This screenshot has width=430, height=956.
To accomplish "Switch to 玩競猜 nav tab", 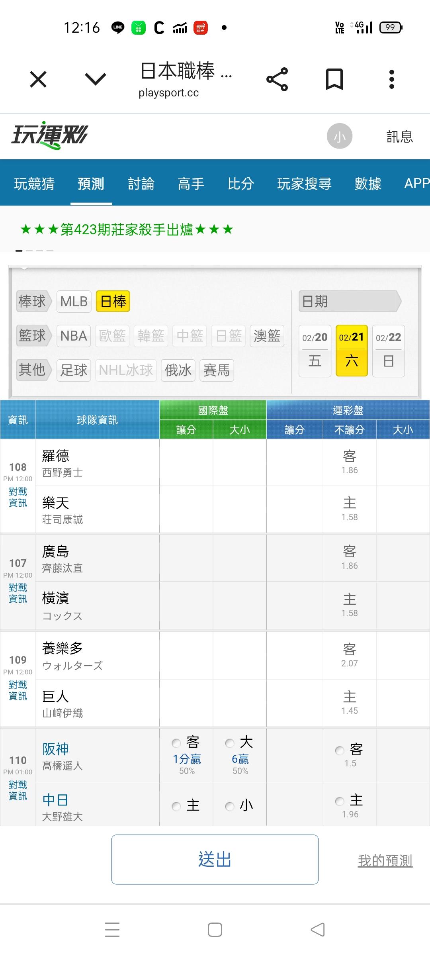I will click(x=34, y=184).
